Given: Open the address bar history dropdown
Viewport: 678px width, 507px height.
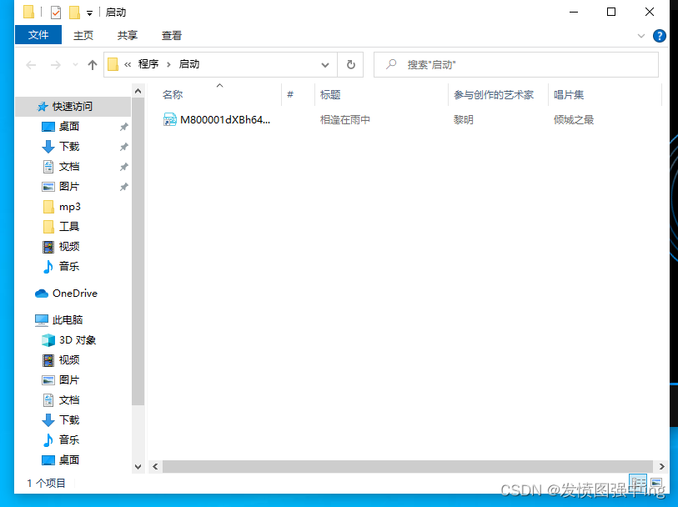Looking at the screenshot, I should click(x=325, y=65).
